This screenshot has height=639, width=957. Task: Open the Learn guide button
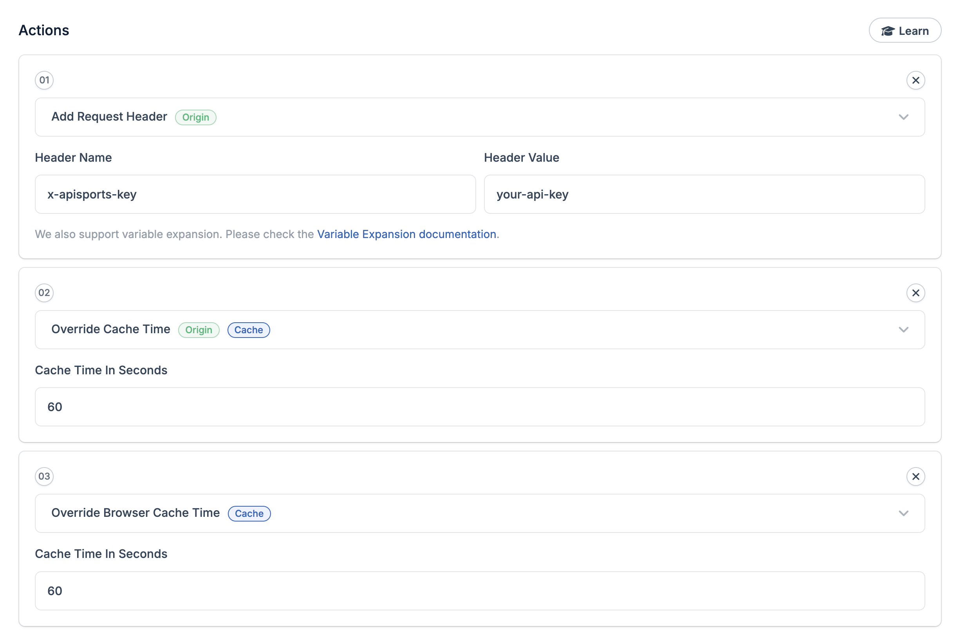(x=905, y=31)
